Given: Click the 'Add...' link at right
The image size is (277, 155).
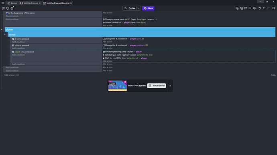Looking at the screenshot, I should point(273,75).
